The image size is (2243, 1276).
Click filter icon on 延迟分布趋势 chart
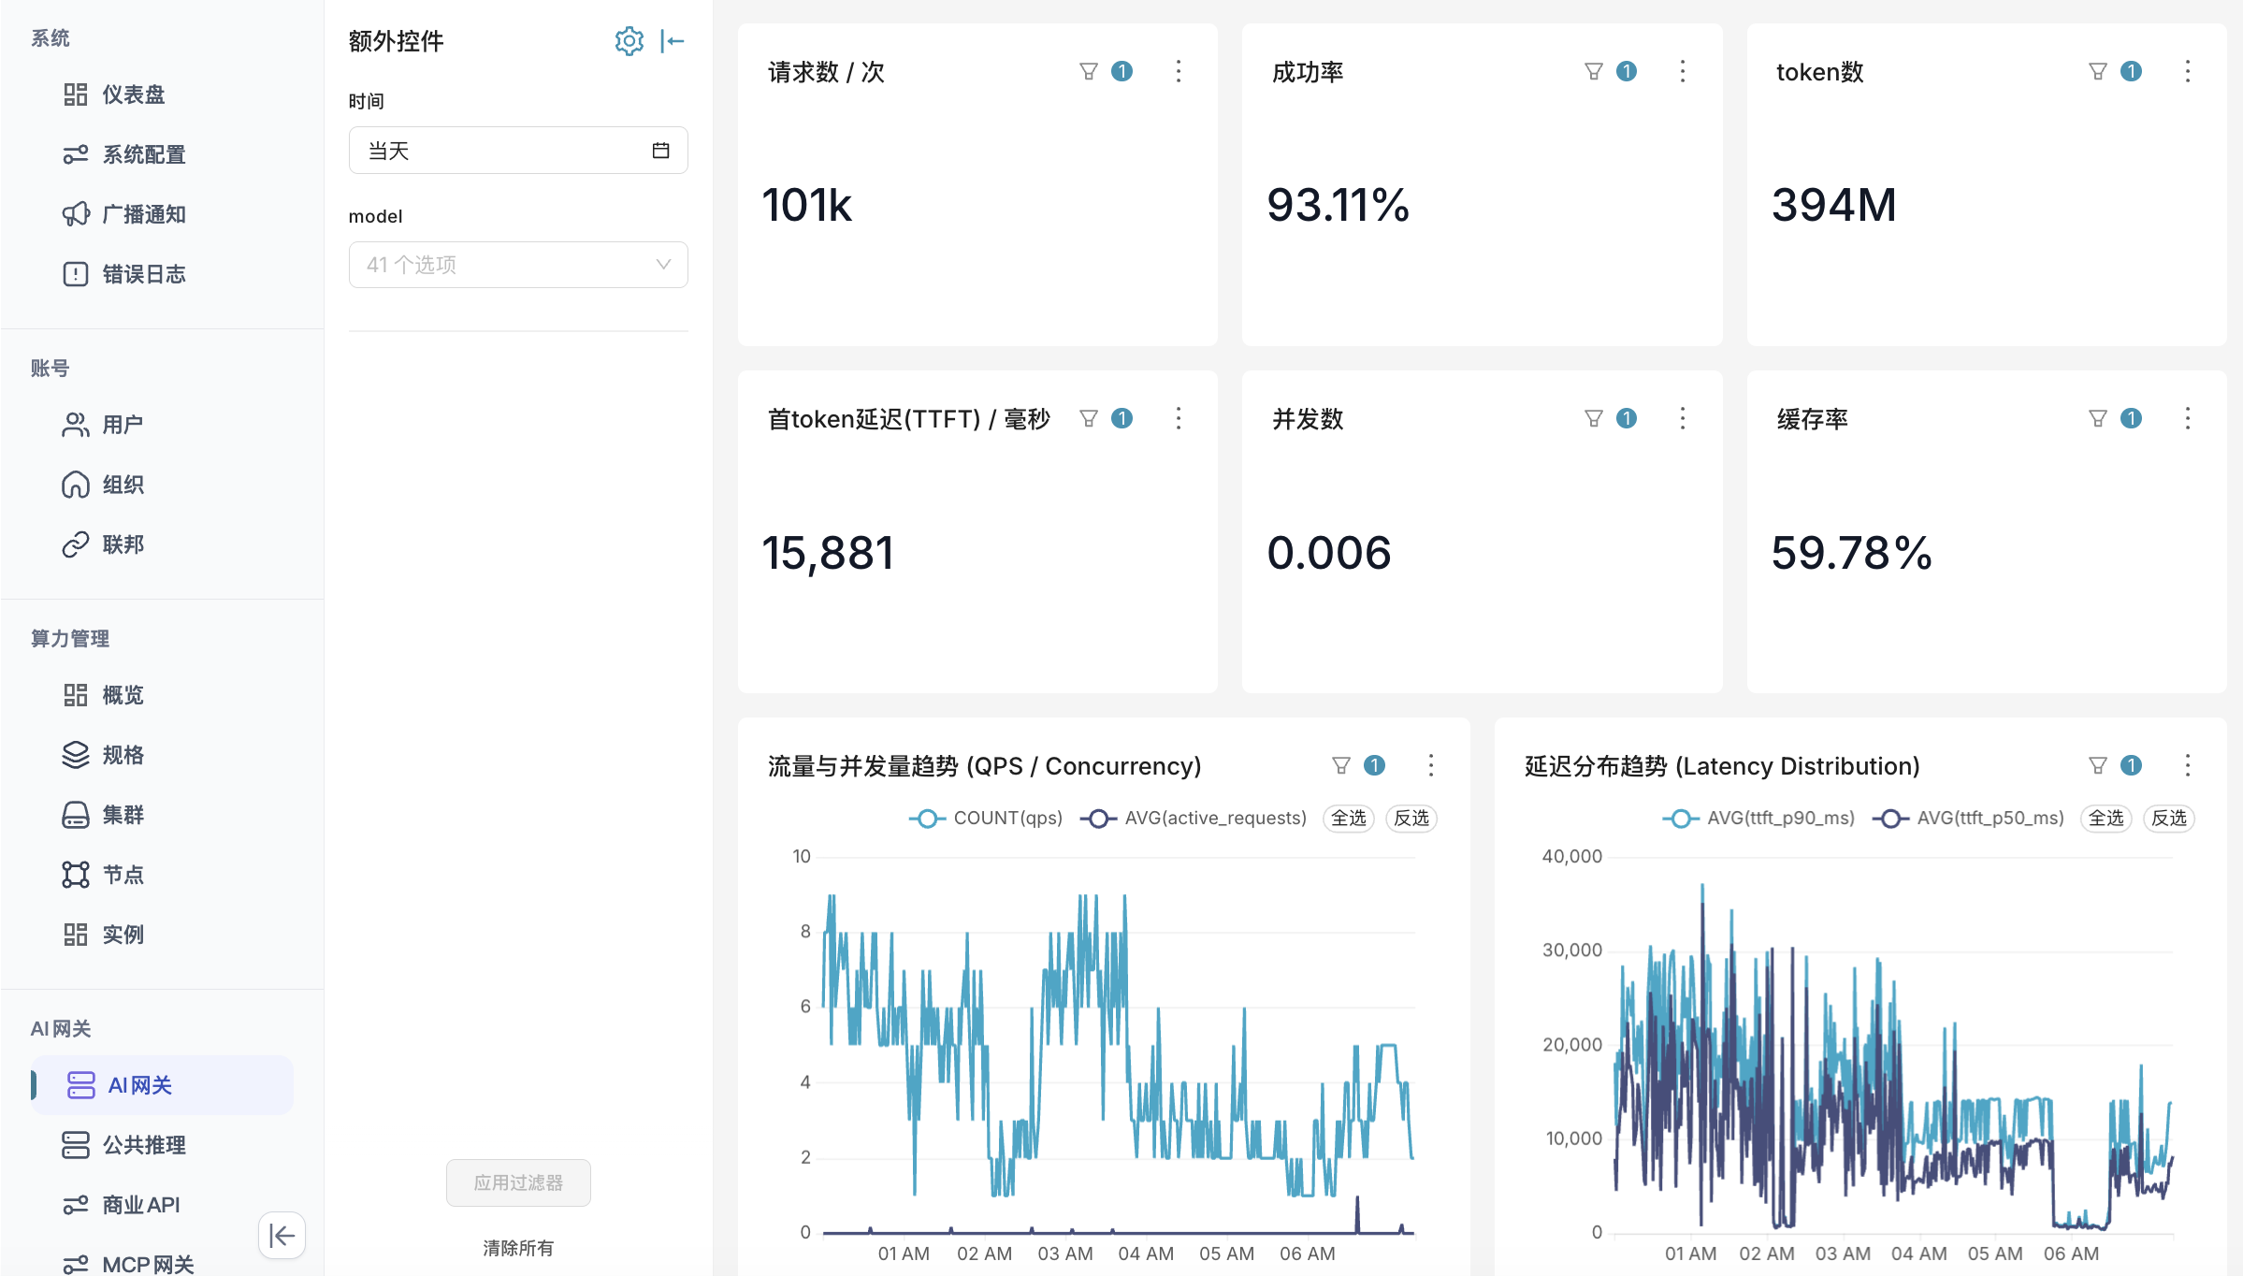2097,765
